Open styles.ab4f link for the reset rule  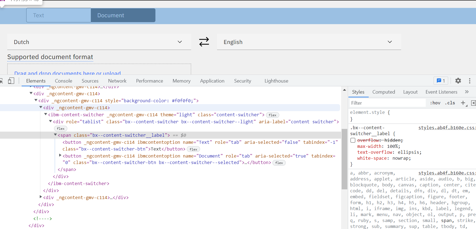(x=447, y=173)
